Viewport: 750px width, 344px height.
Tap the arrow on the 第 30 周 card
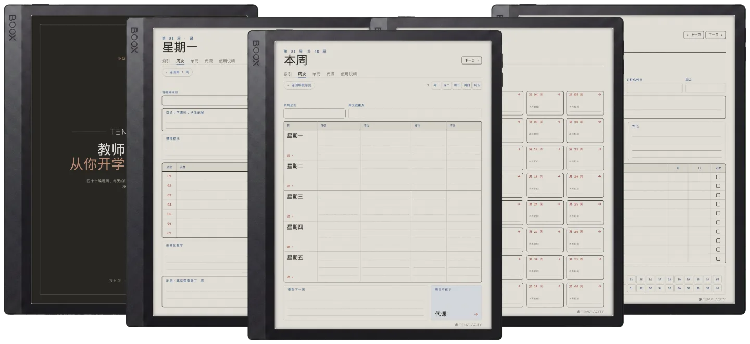point(599,231)
